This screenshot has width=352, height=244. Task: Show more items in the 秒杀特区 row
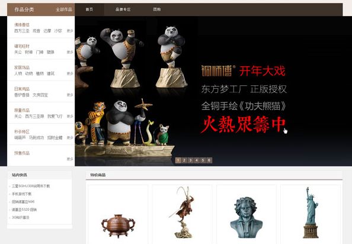point(70,137)
